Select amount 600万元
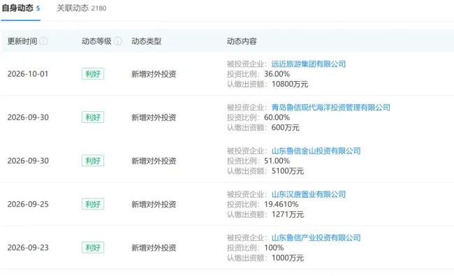Screen dimensions: 454x276 [285, 128]
